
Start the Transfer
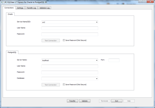pyautogui.click(x=72, y=101)
